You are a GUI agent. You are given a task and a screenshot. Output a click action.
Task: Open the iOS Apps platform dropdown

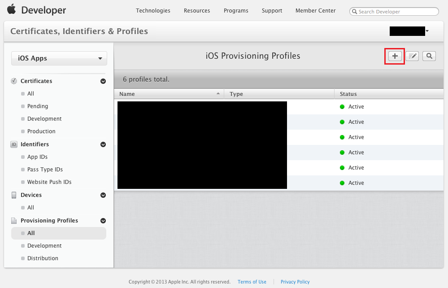[x=59, y=58]
